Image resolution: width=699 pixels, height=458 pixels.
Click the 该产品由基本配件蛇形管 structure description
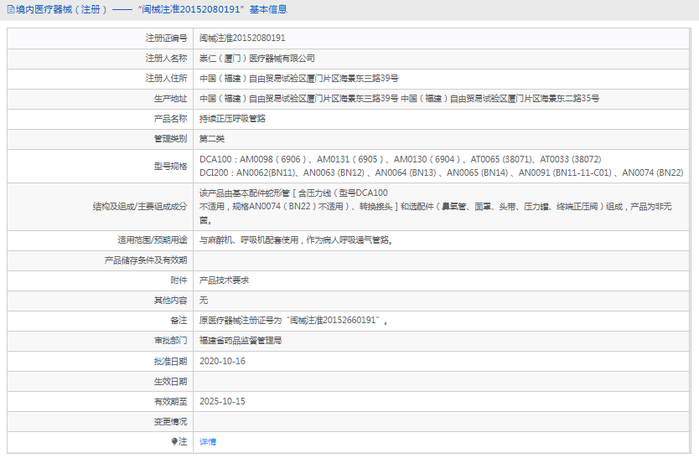coord(435,206)
